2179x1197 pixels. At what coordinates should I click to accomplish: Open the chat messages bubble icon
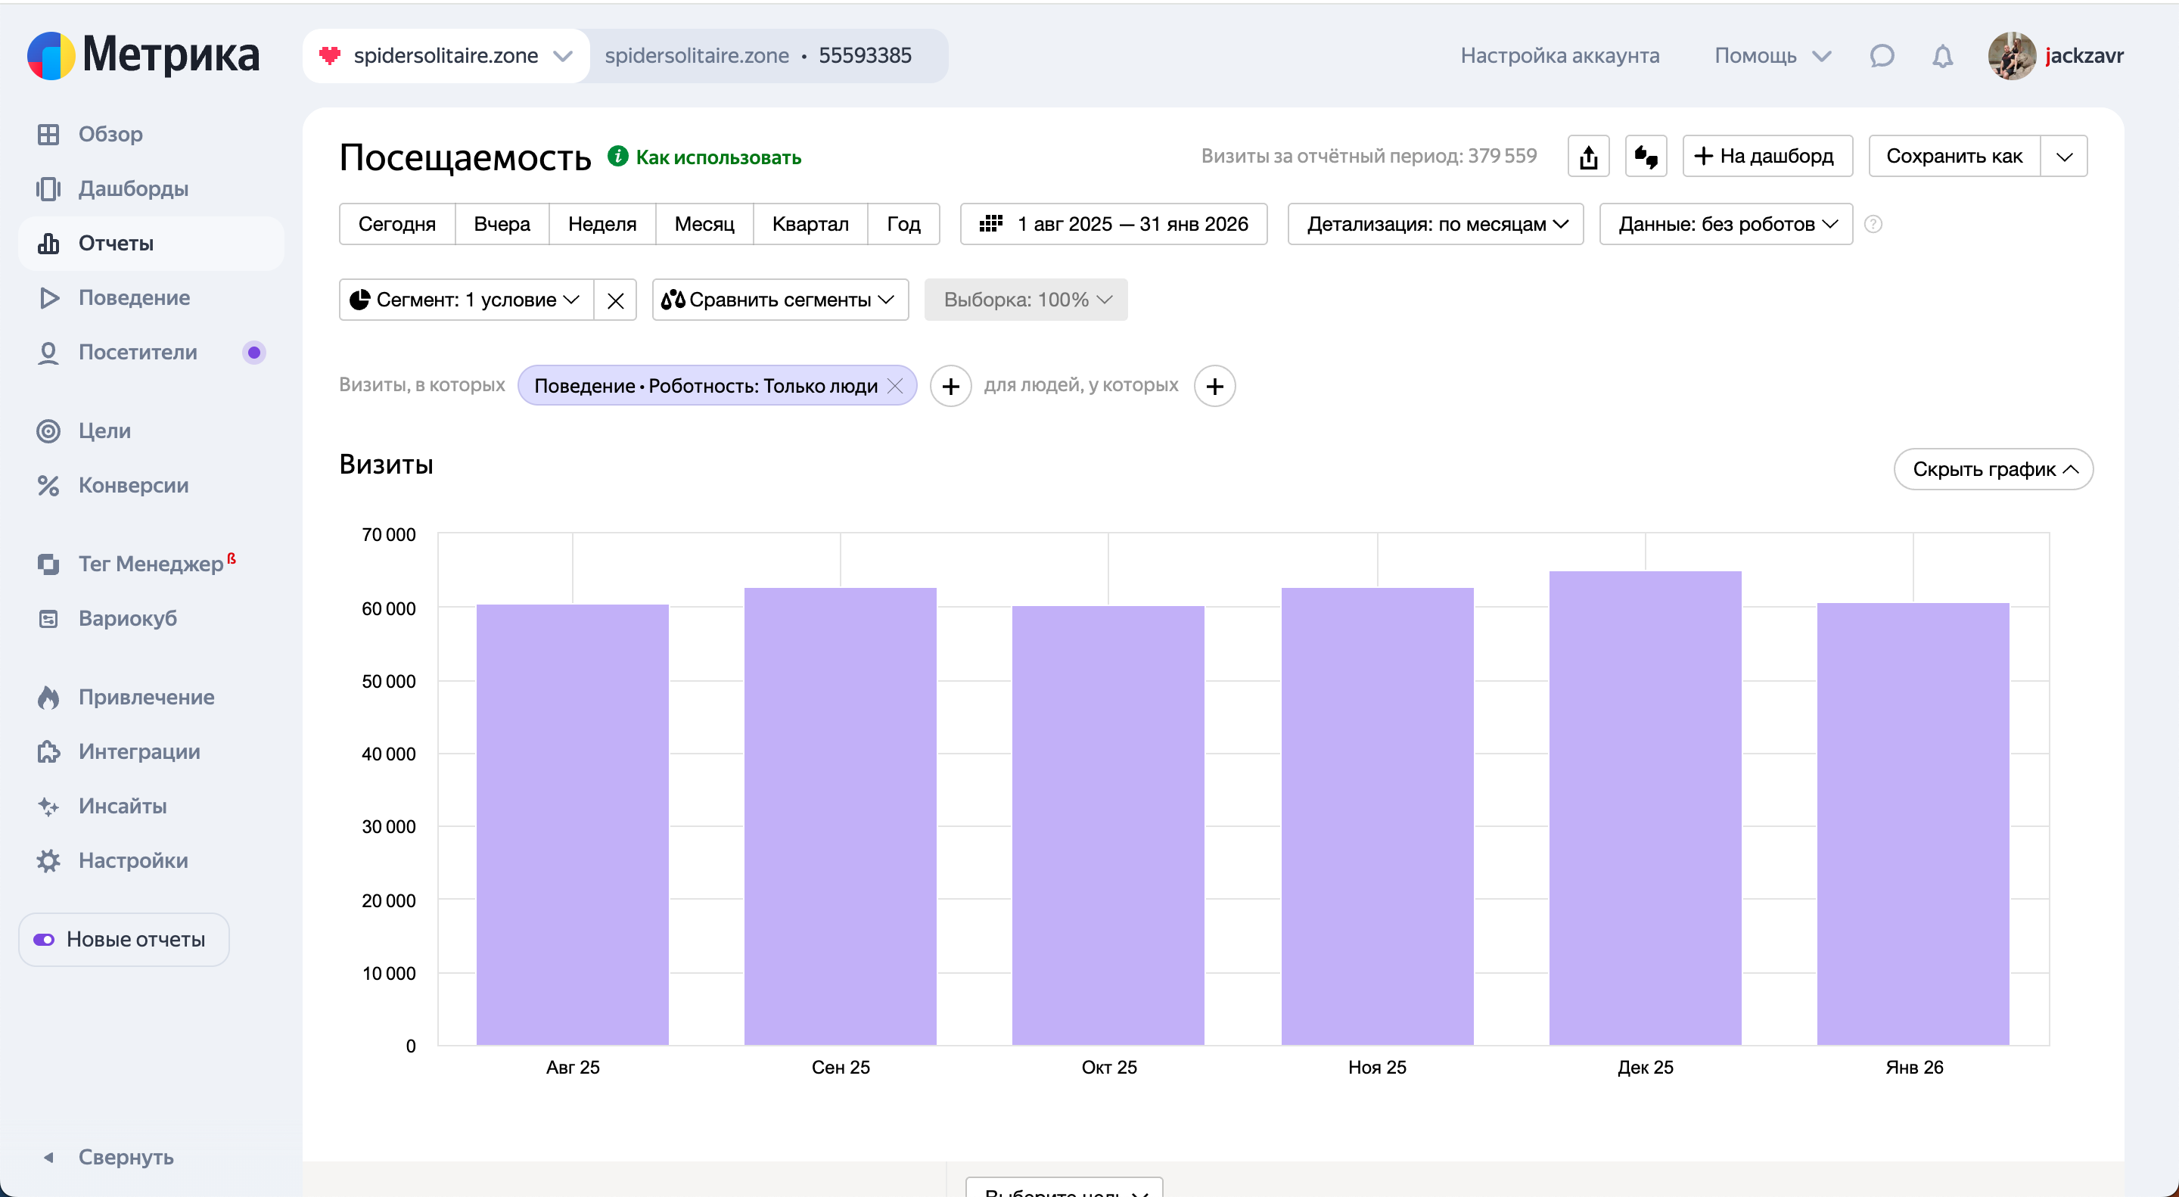(x=1881, y=56)
